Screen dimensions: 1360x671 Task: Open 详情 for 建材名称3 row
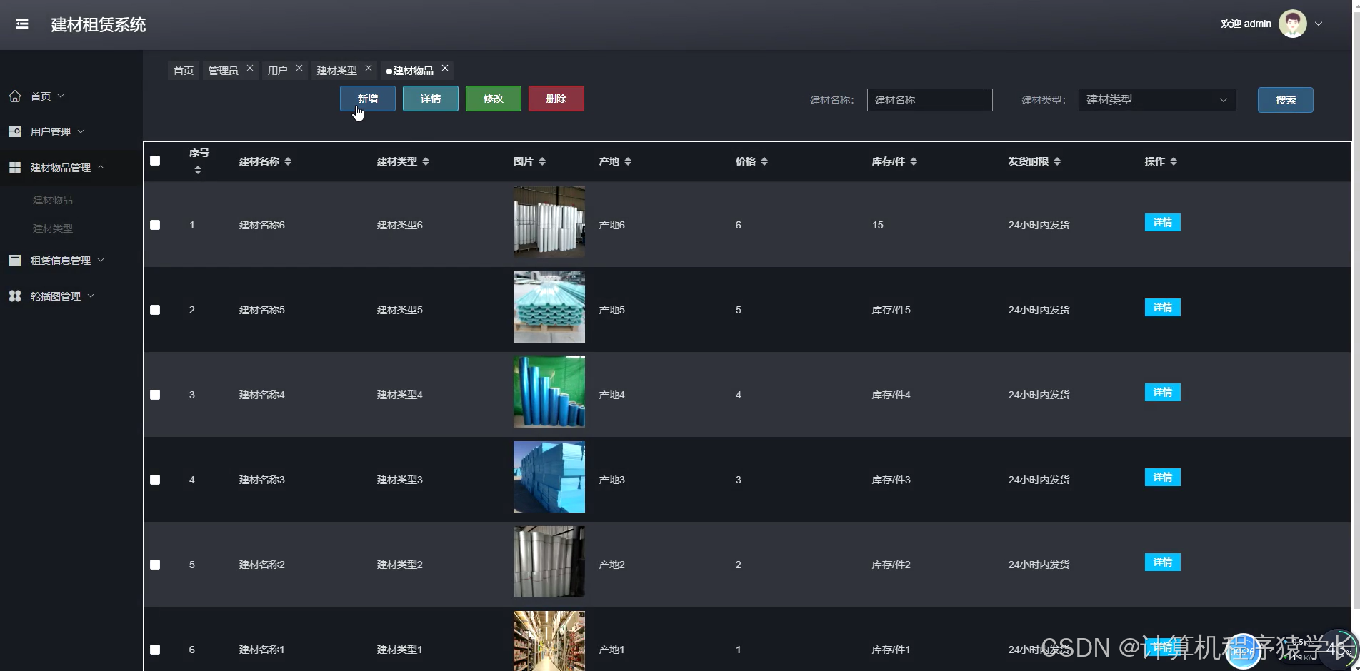coord(1163,478)
